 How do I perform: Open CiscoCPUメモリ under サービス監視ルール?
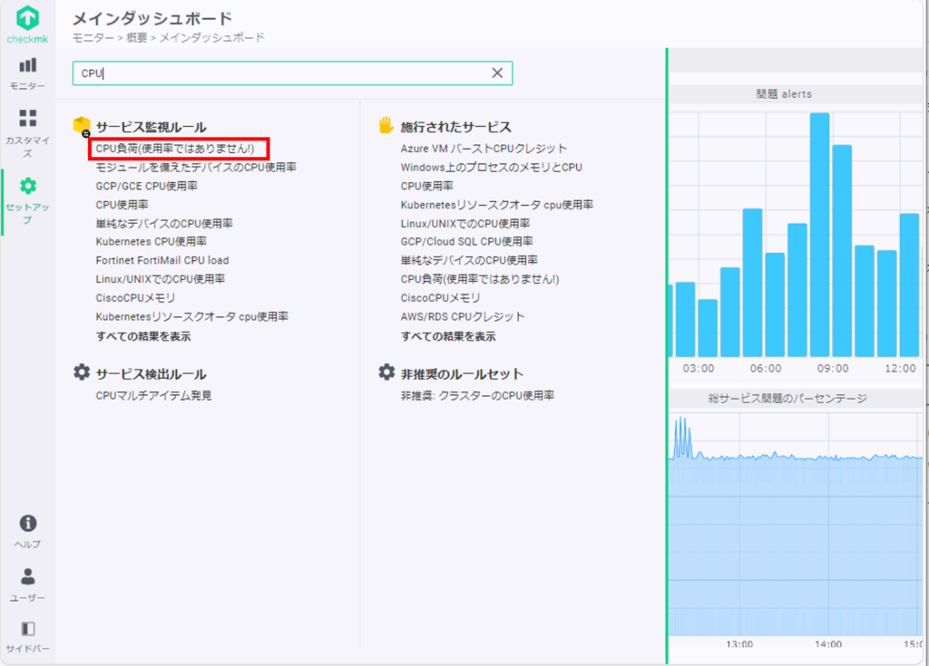(136, 298)
